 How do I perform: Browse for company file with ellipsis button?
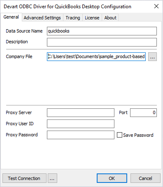click(152, 56)
